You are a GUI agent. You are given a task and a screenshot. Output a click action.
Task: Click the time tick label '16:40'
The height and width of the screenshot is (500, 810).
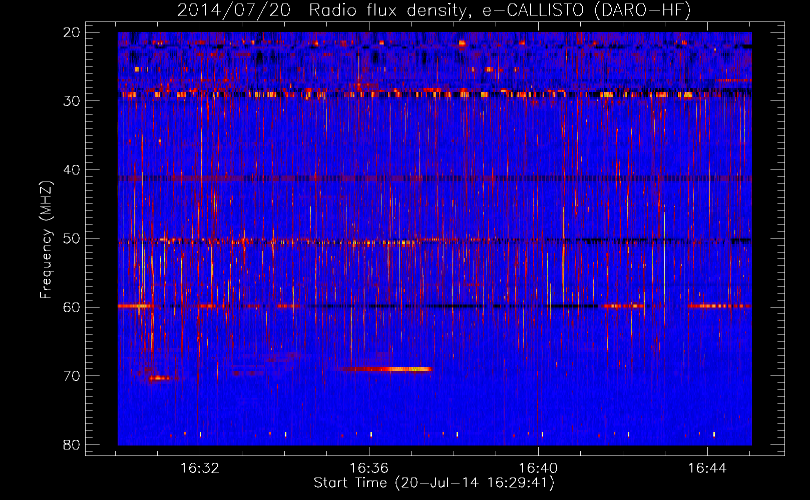(538, 468)
